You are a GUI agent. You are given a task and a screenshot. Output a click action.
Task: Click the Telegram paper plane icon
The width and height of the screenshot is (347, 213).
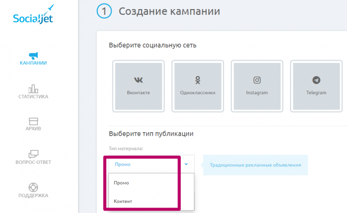pos(316,80)
